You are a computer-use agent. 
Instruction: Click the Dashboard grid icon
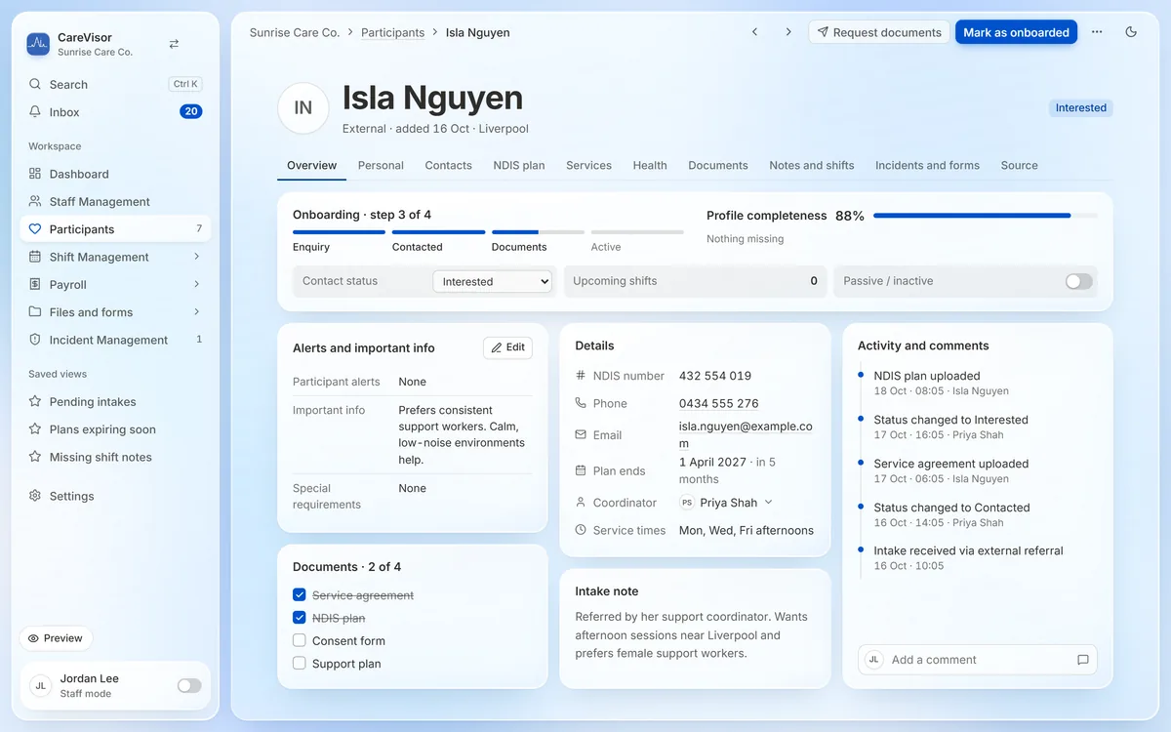click(x=35, y=174)
